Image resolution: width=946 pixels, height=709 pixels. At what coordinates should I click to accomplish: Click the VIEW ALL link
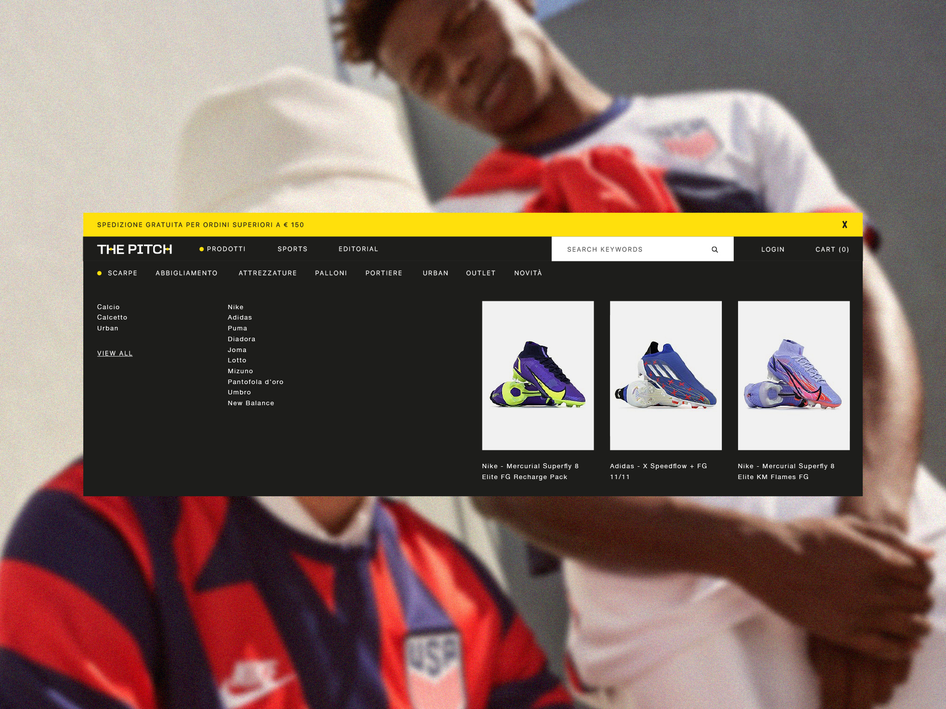click(115, 354)
